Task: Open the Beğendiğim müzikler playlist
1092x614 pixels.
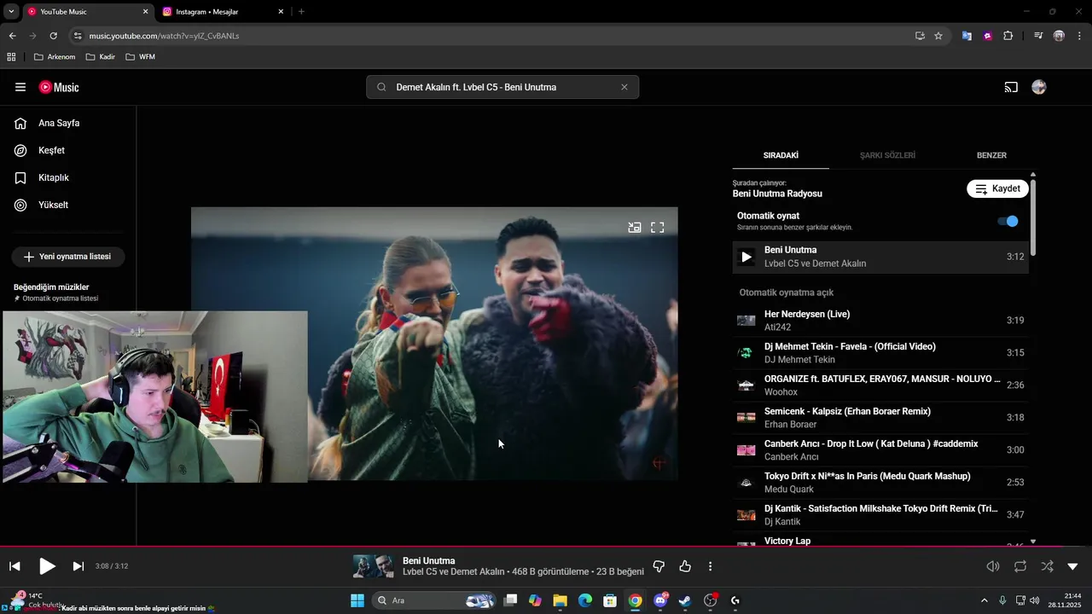Action: click(x=56, y=293)
